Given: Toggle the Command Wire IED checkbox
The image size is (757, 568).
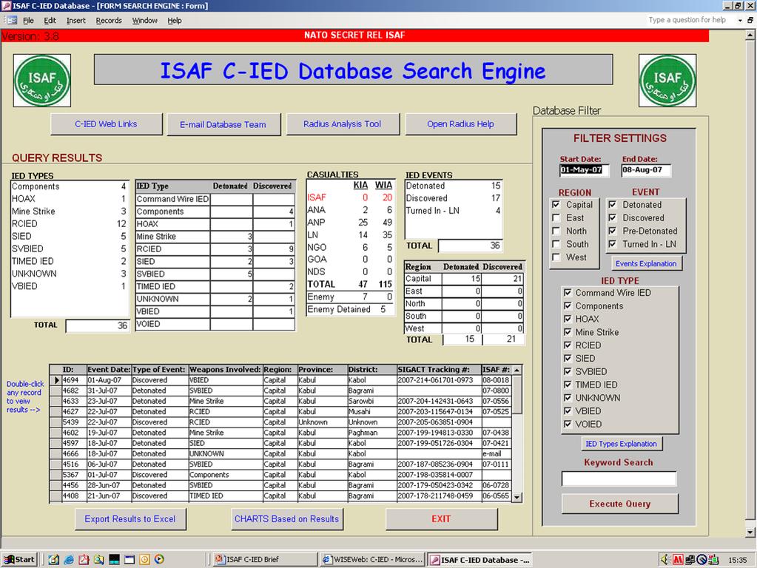Looking at the screenshot, I should [x=568, y=292].
